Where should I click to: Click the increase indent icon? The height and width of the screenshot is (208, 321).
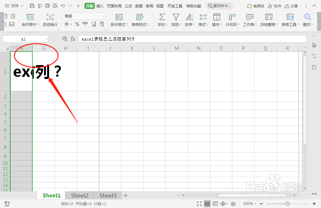[x=13, y=16]
